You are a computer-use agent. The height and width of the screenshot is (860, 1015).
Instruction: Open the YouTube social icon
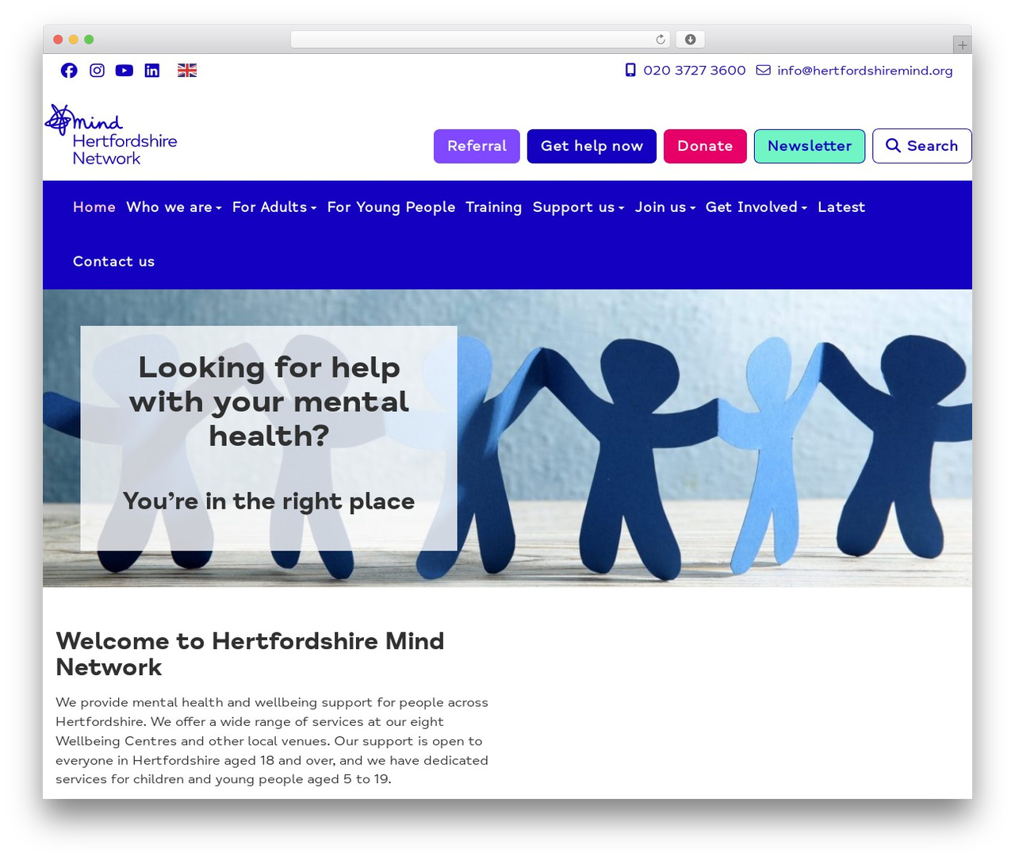pos(124,71)
